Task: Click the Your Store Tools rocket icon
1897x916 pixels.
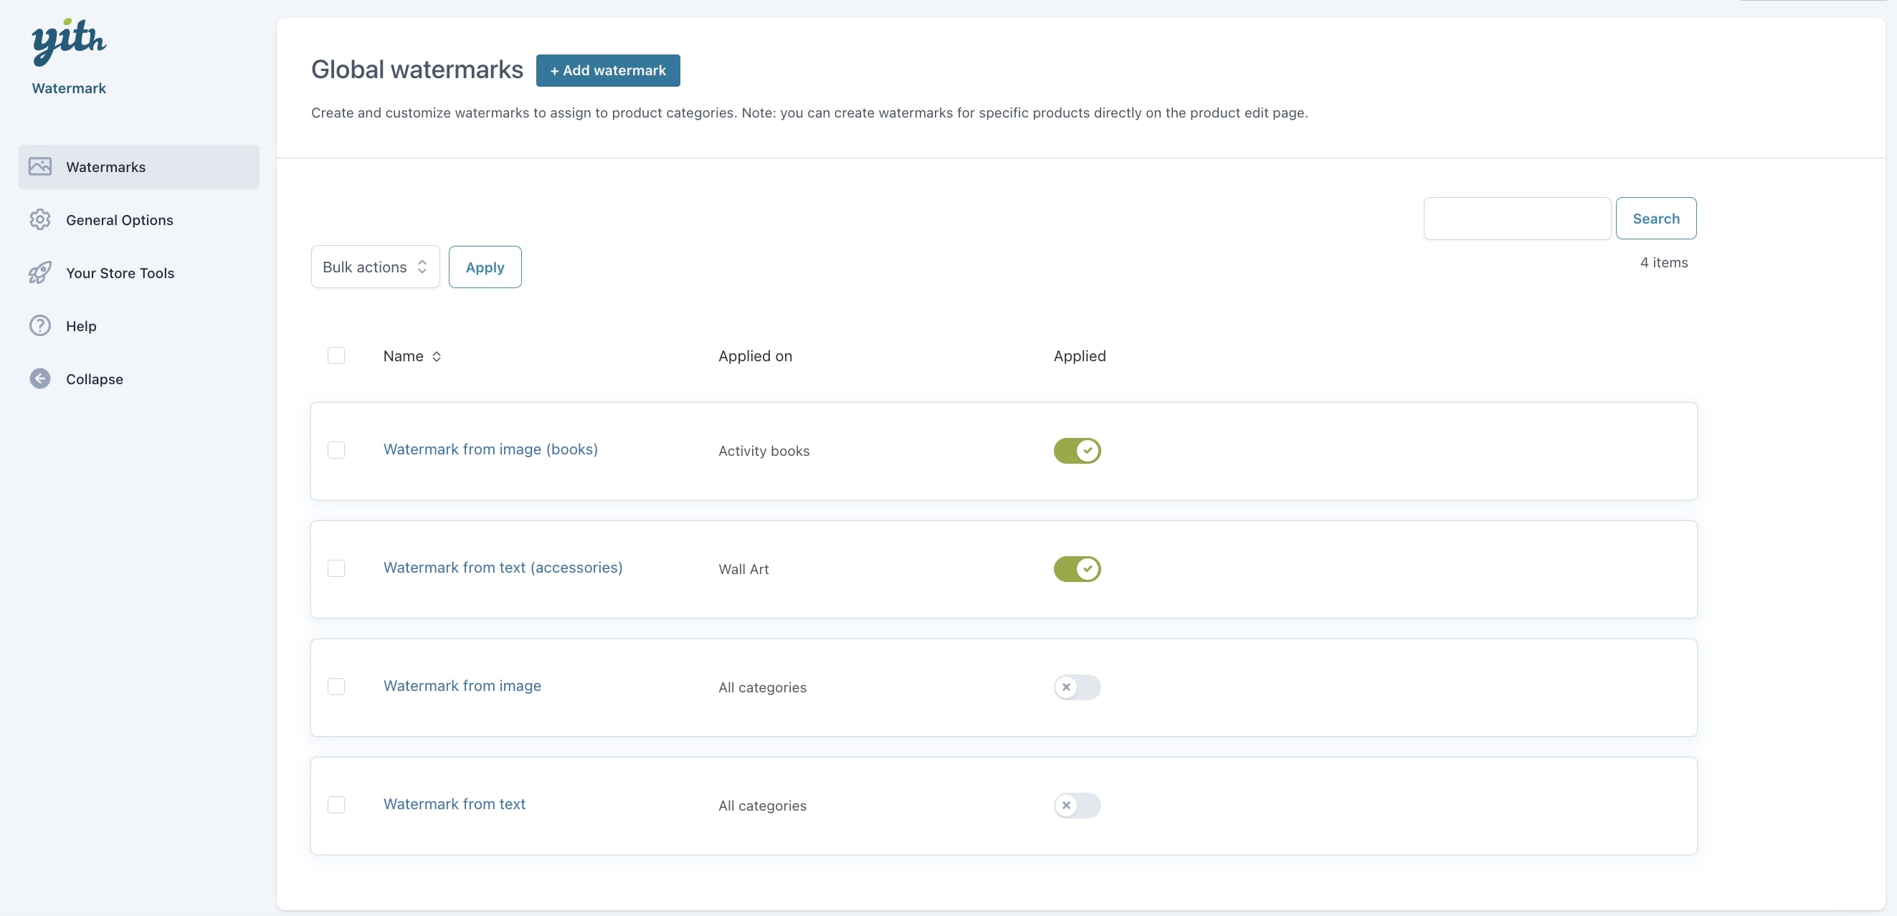Action: (x=39, y=272)
